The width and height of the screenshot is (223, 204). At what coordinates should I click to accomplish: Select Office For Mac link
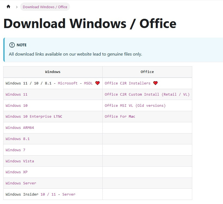[x=120, y=116]
